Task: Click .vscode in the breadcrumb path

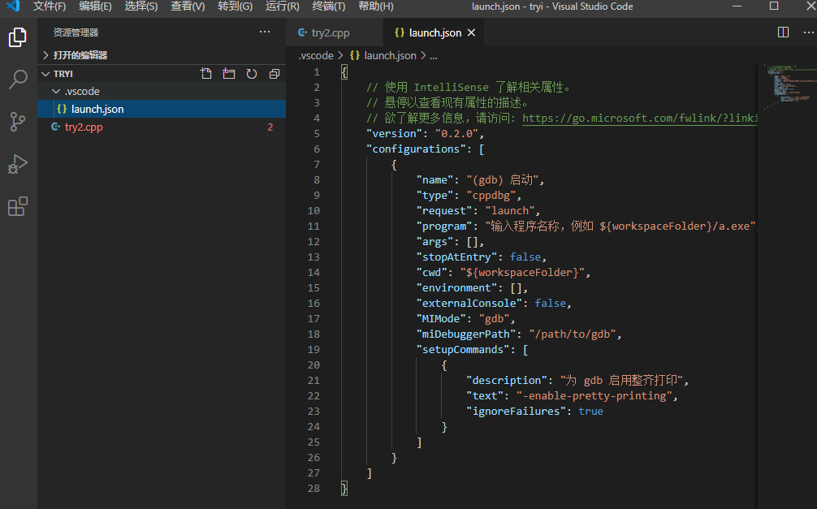Action: [x=316, y=55]
